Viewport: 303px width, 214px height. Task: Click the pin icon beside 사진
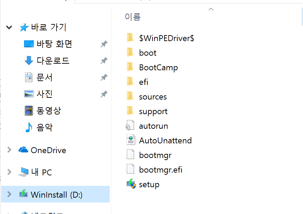[104, 94]
